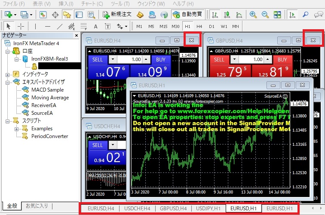Open the search magnifier icon
The width and height of the screenshot is (325, 215).
point(305,15)
